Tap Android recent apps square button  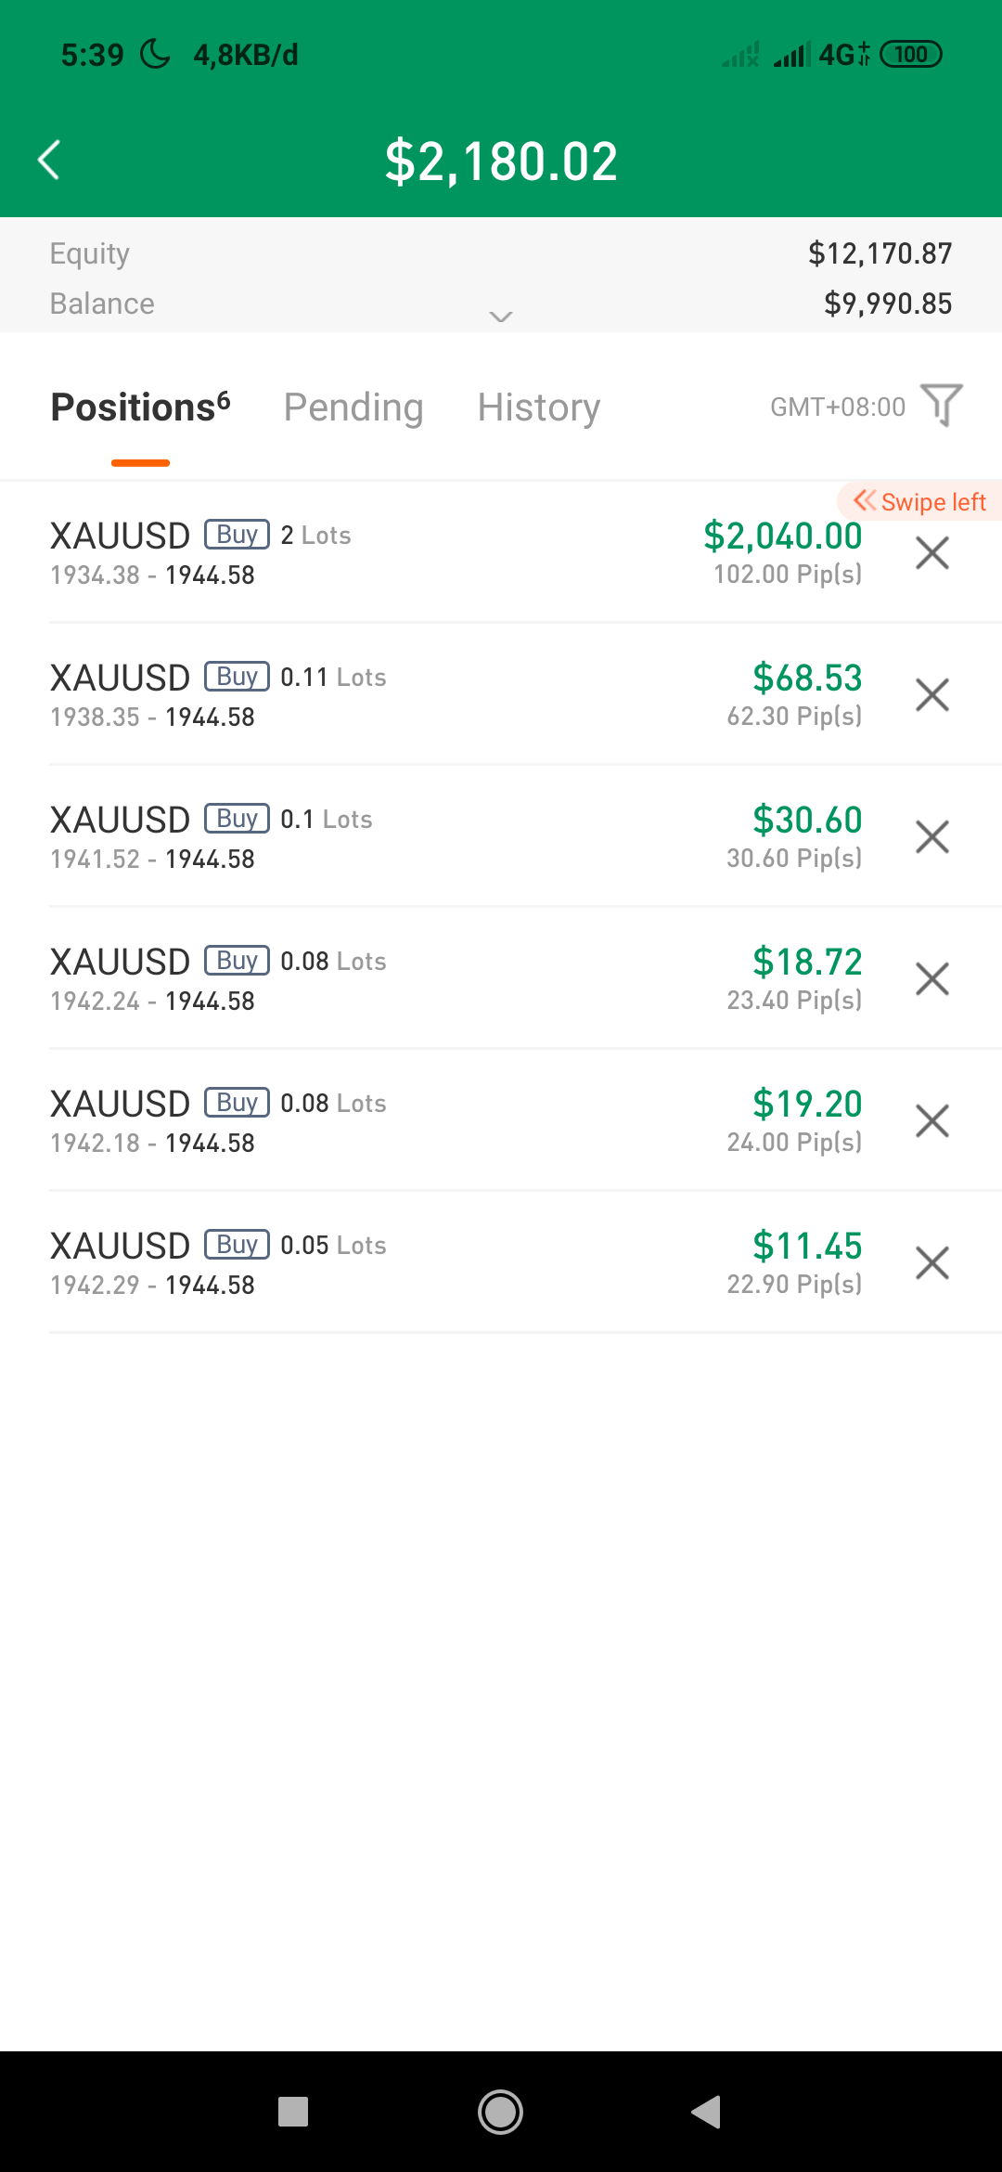click(x=293, y=2113)
